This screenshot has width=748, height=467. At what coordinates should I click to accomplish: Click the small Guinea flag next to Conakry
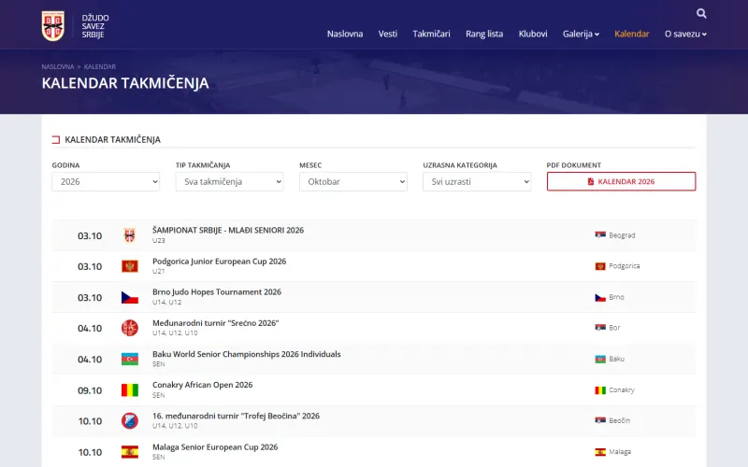[x=600, y=390]
